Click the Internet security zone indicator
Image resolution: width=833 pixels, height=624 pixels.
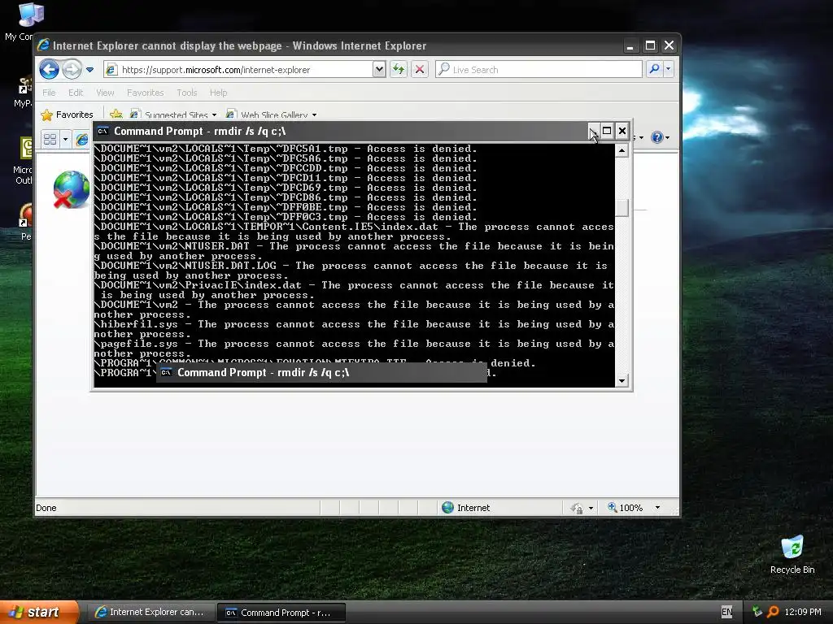click(x=466, y=507)
